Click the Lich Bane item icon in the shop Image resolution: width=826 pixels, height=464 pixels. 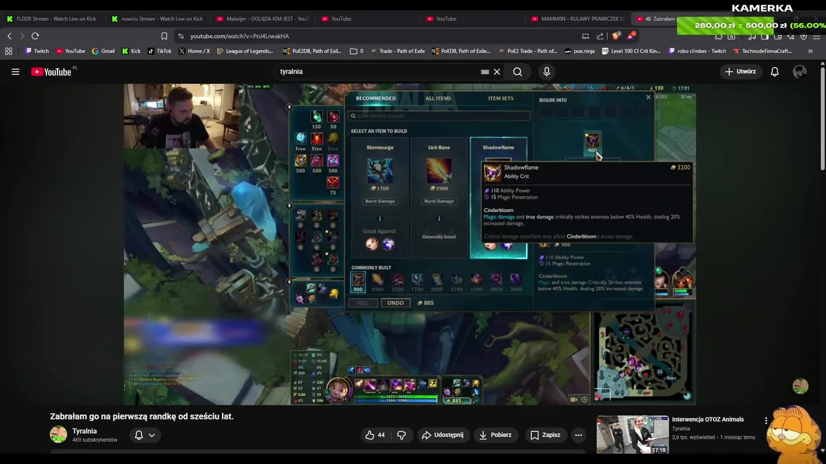tap(439, 170)
